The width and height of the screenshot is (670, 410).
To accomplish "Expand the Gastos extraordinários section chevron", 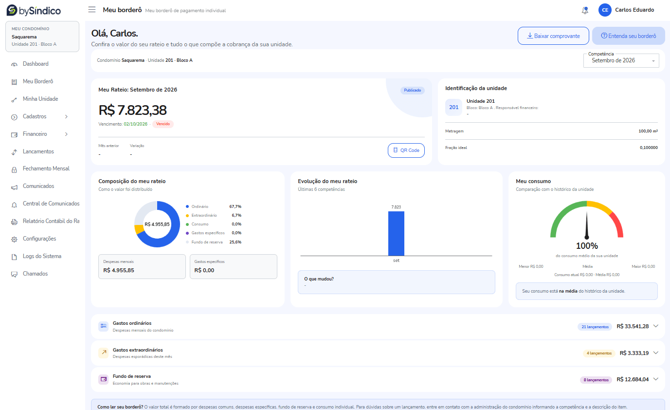I will 655,353.
